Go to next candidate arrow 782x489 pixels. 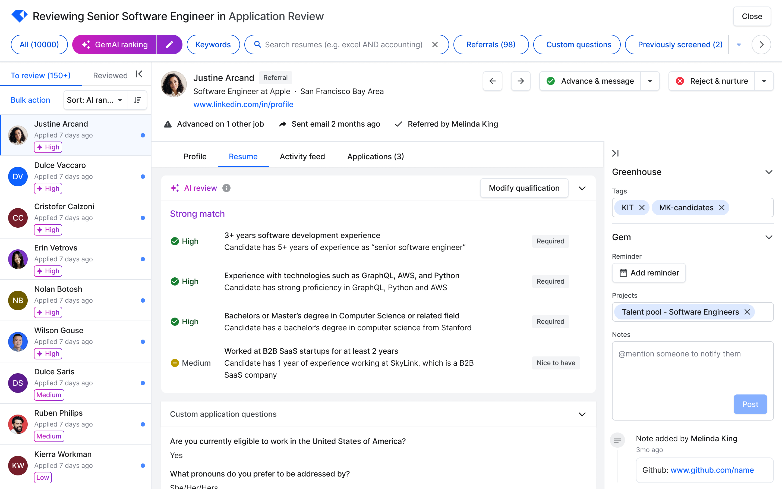click(520, 81)
